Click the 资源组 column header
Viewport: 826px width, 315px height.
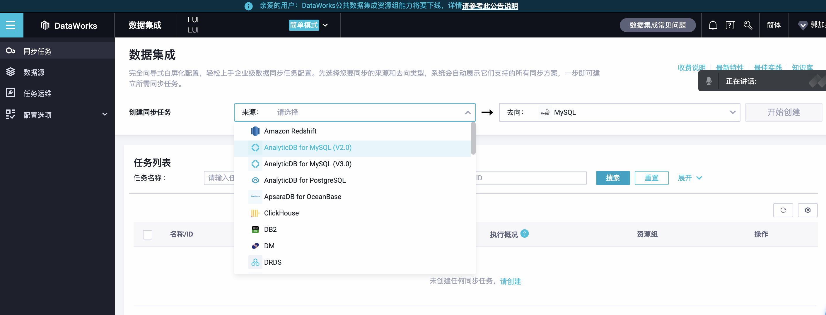tap(647, 234)
